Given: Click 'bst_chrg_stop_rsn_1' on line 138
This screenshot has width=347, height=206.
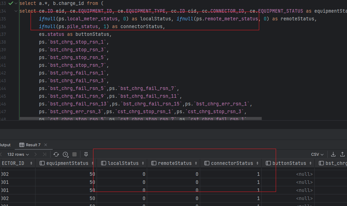Looking at the screenshot, I should coord(77,42).
